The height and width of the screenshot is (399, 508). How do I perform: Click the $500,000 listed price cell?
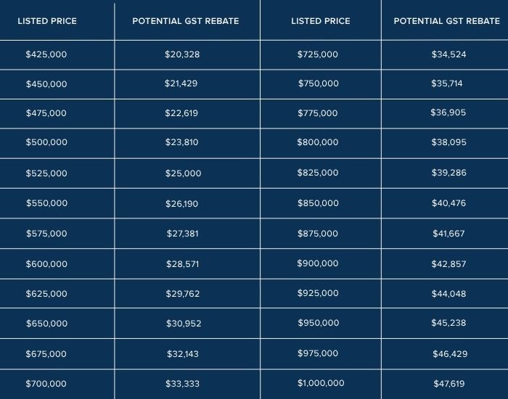point(46,143)
